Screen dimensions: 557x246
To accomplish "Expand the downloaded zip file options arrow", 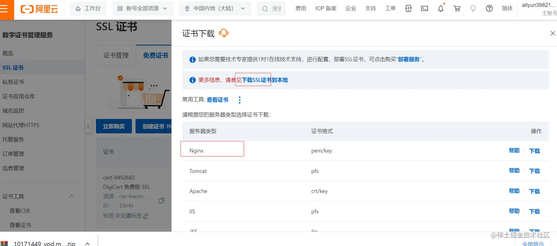I will point(87,244).
